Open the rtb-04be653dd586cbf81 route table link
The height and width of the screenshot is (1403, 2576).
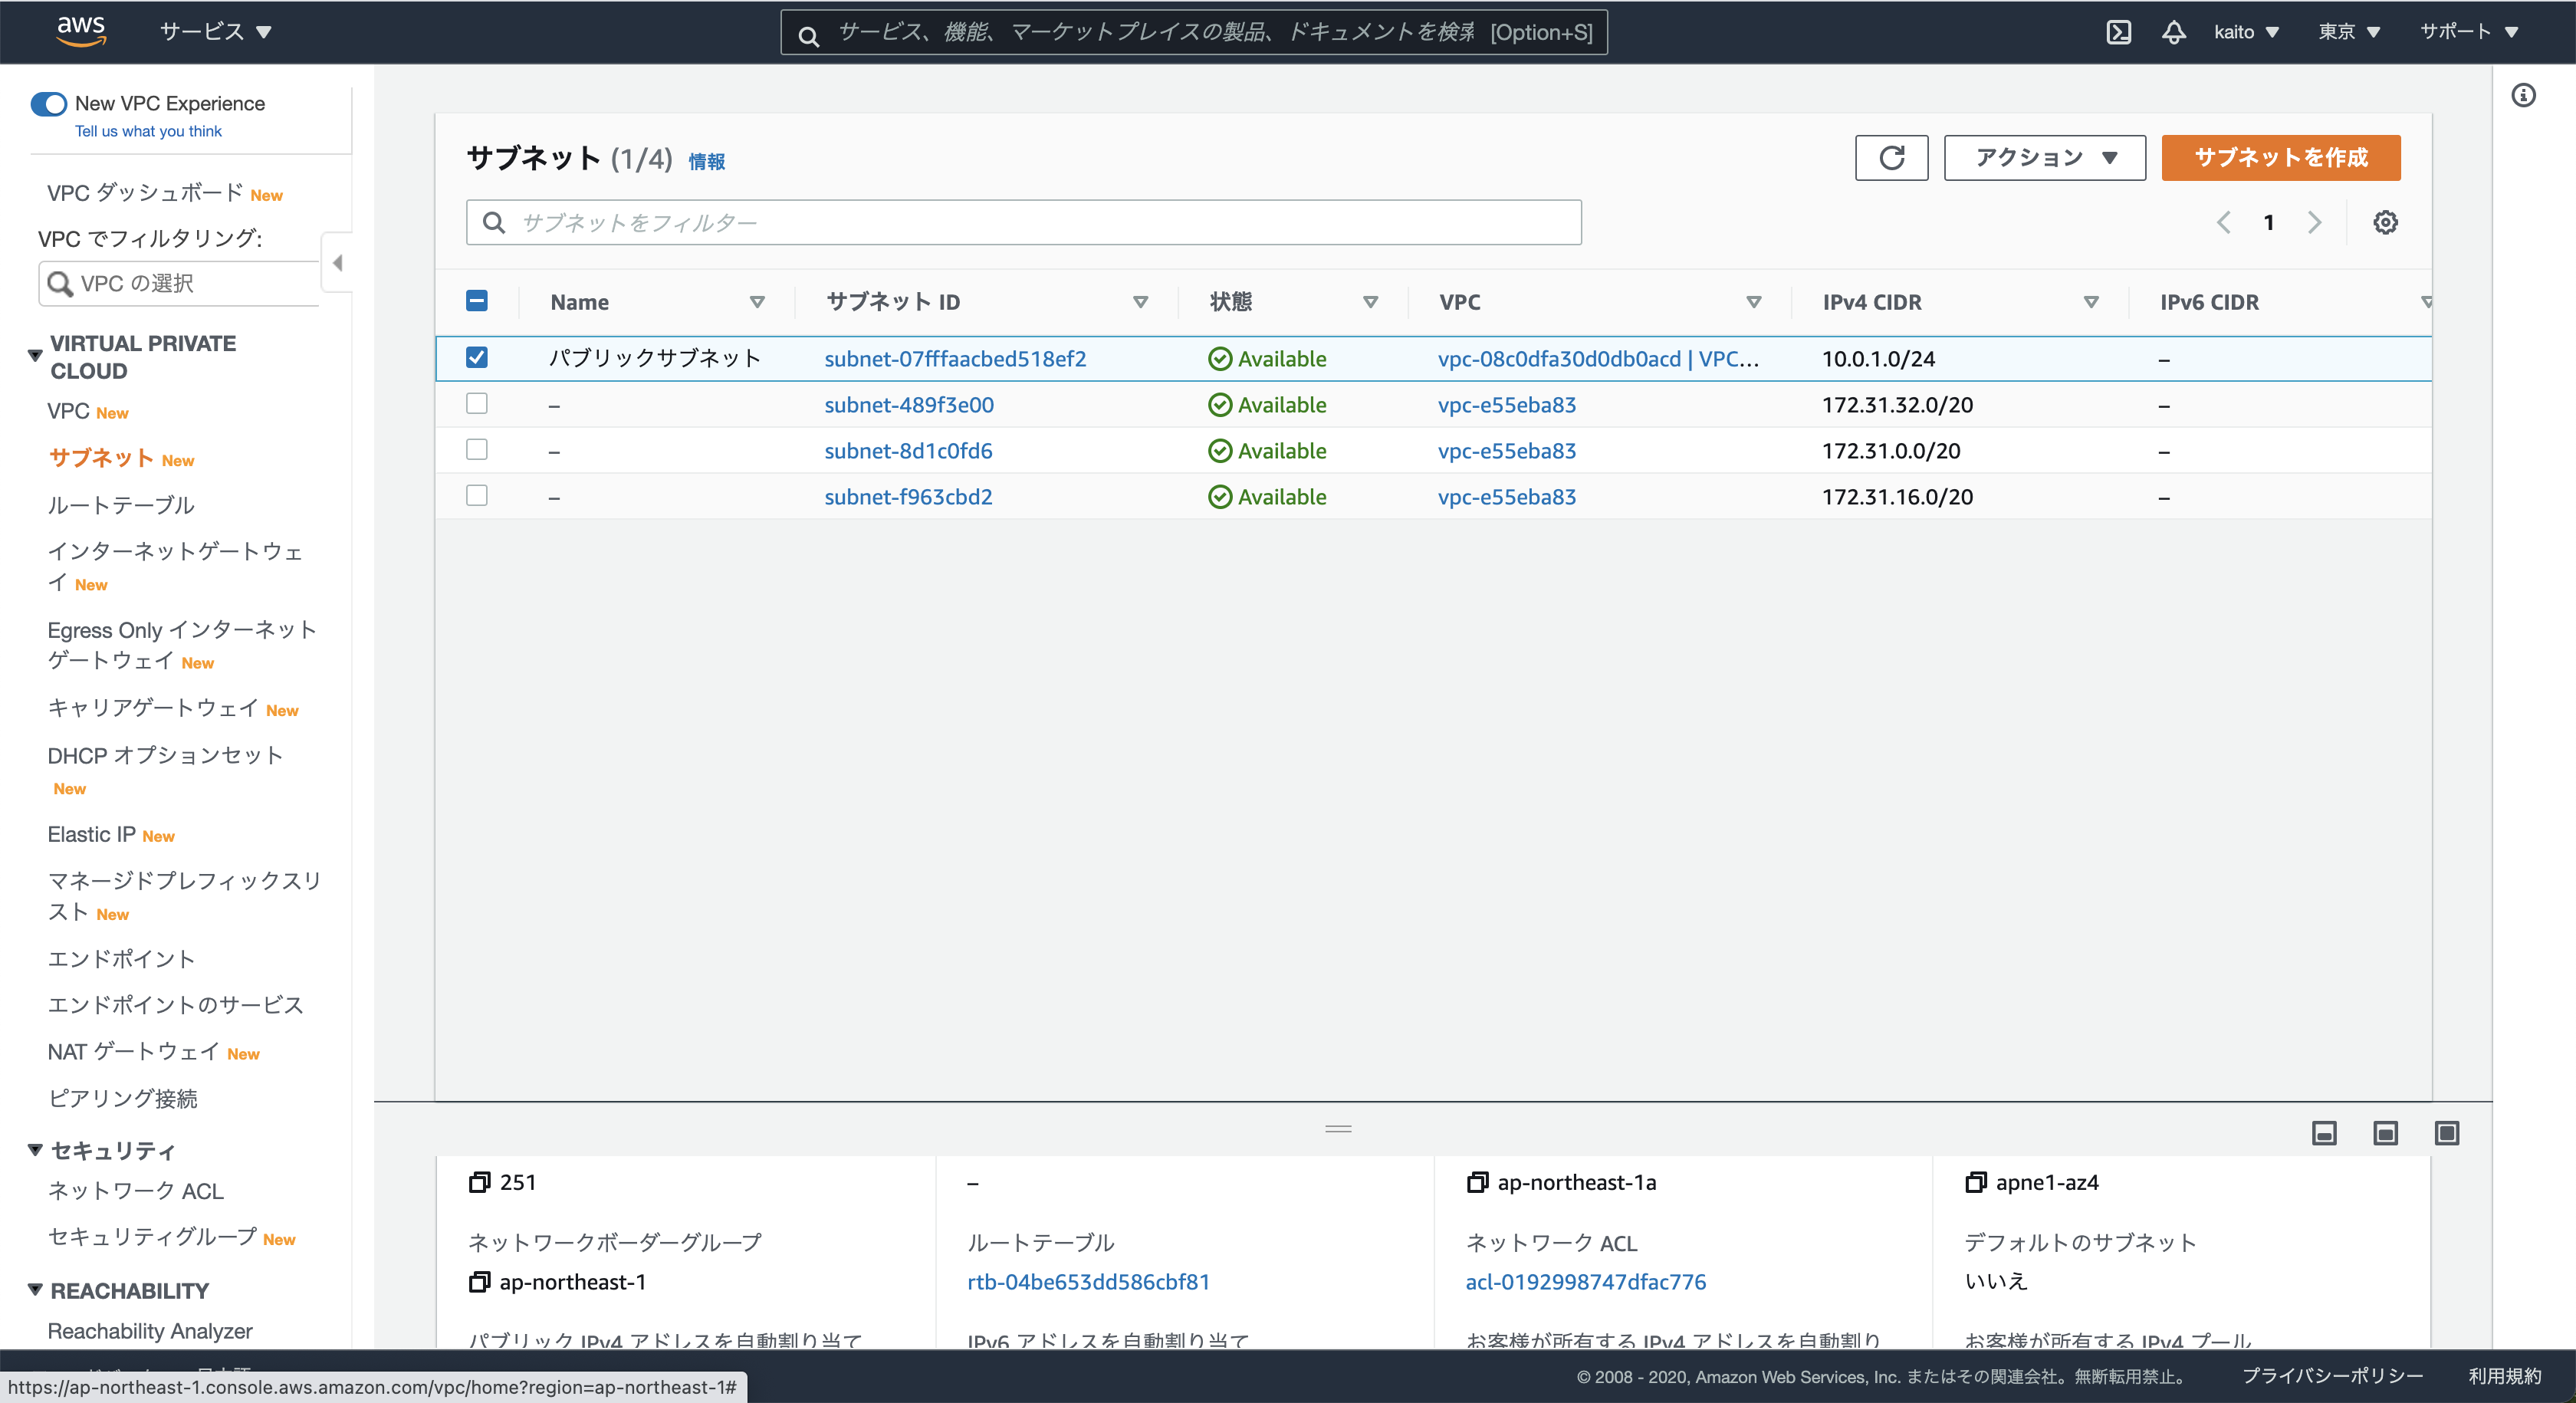pos(1088,1282)
